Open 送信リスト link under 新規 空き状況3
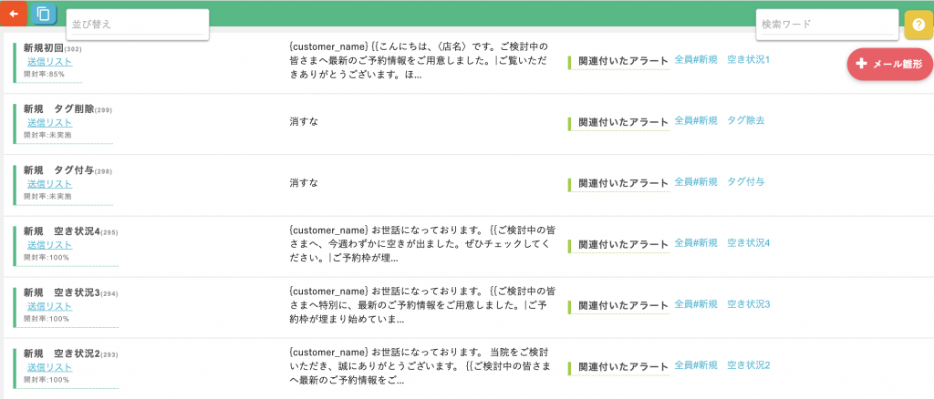 pos(49,306)
